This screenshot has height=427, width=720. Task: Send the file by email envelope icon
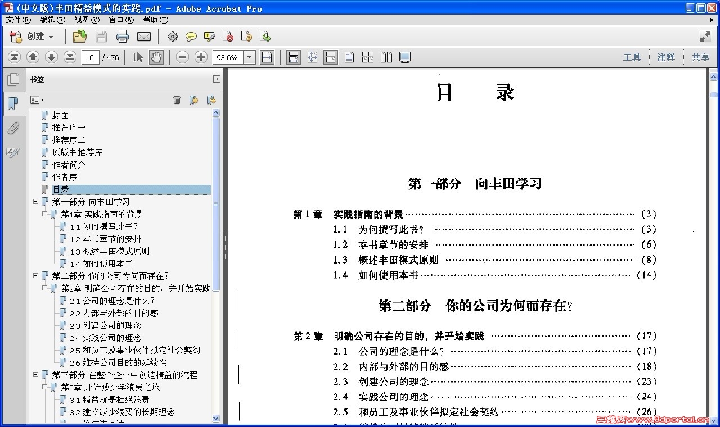pos(144,37)
